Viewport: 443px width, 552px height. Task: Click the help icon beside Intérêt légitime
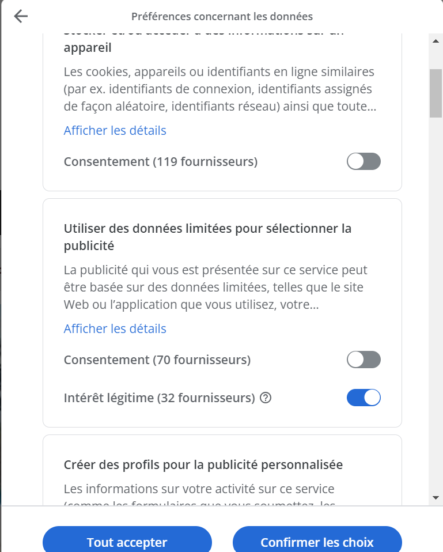[x=266, y=398]
